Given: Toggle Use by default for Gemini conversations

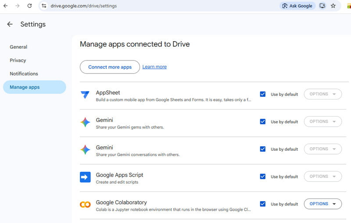Looking at the screenshot, I should [263, 149].
